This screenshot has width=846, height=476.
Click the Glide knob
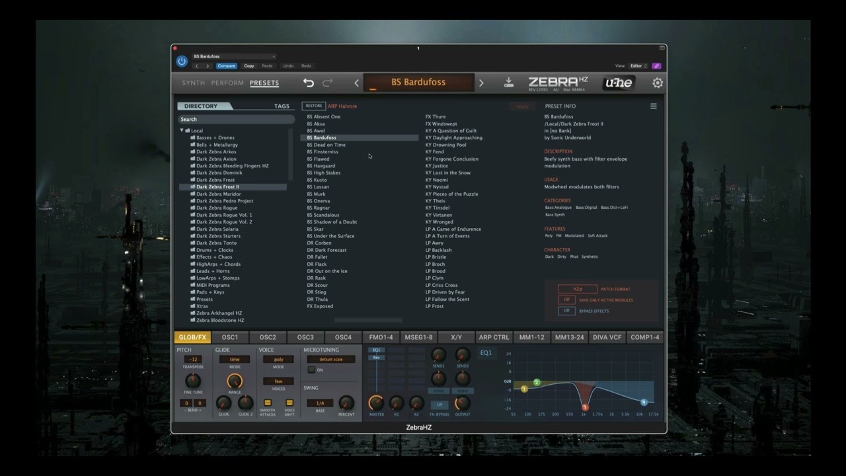pyautogui.click(x=224, y=403)
